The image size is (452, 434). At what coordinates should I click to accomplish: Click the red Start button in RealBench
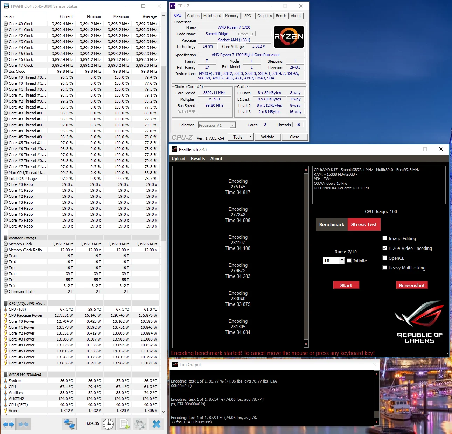tap(346, 285)
